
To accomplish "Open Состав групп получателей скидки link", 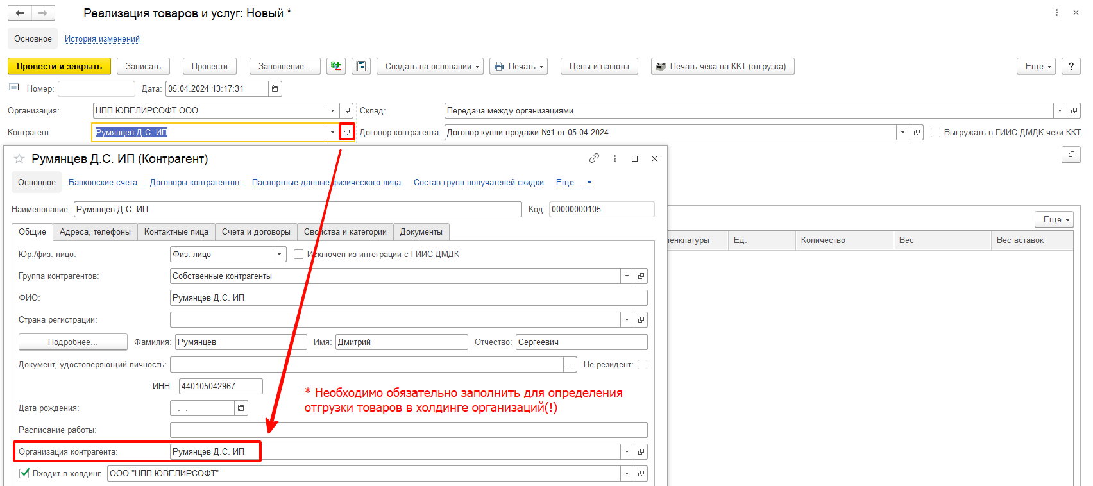I will (x=479, y=182).
